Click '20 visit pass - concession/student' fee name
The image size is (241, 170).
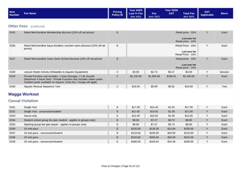pos(43,141)
